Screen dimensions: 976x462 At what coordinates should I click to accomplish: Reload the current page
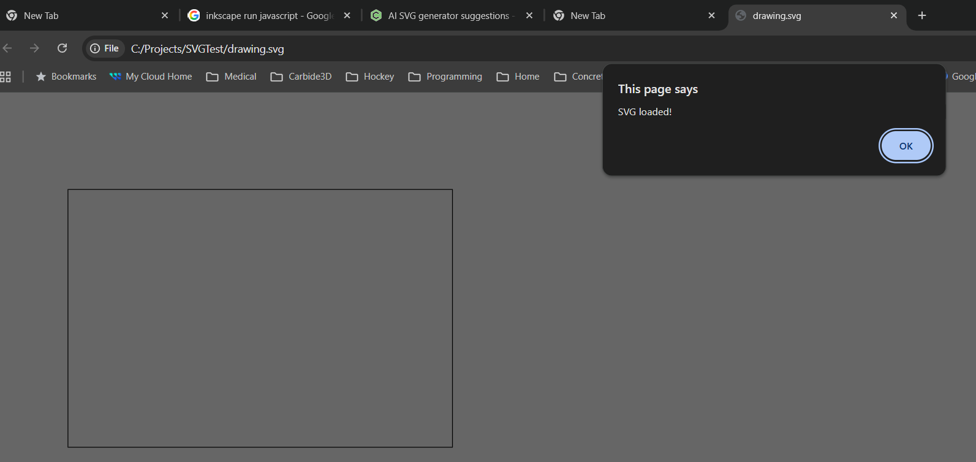[62, 48]
